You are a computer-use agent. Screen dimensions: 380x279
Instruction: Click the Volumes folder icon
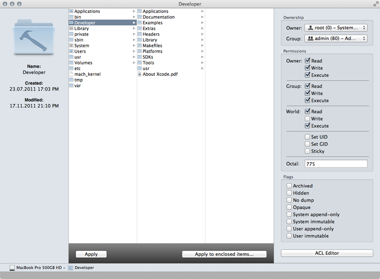point(71,63)
